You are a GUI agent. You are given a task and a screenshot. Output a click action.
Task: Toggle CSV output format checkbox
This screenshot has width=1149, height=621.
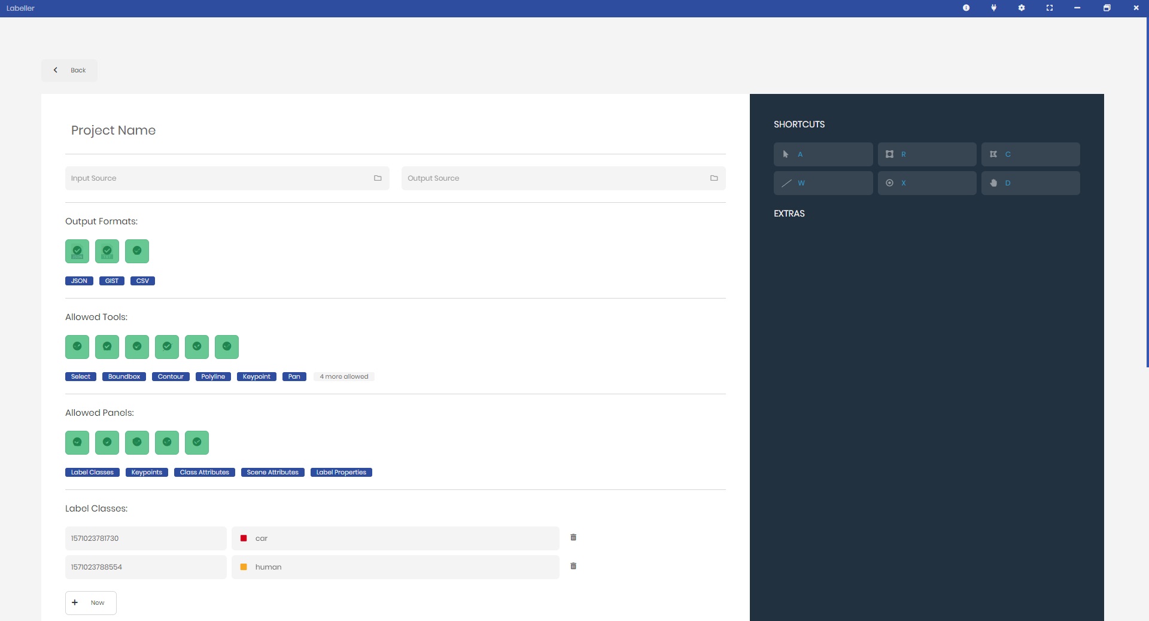[x=137, y=251]
